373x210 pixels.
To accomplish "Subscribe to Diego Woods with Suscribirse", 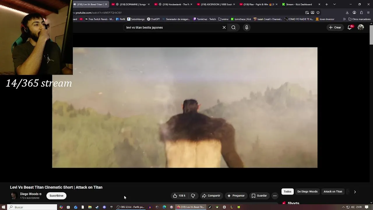I will 56,196.
